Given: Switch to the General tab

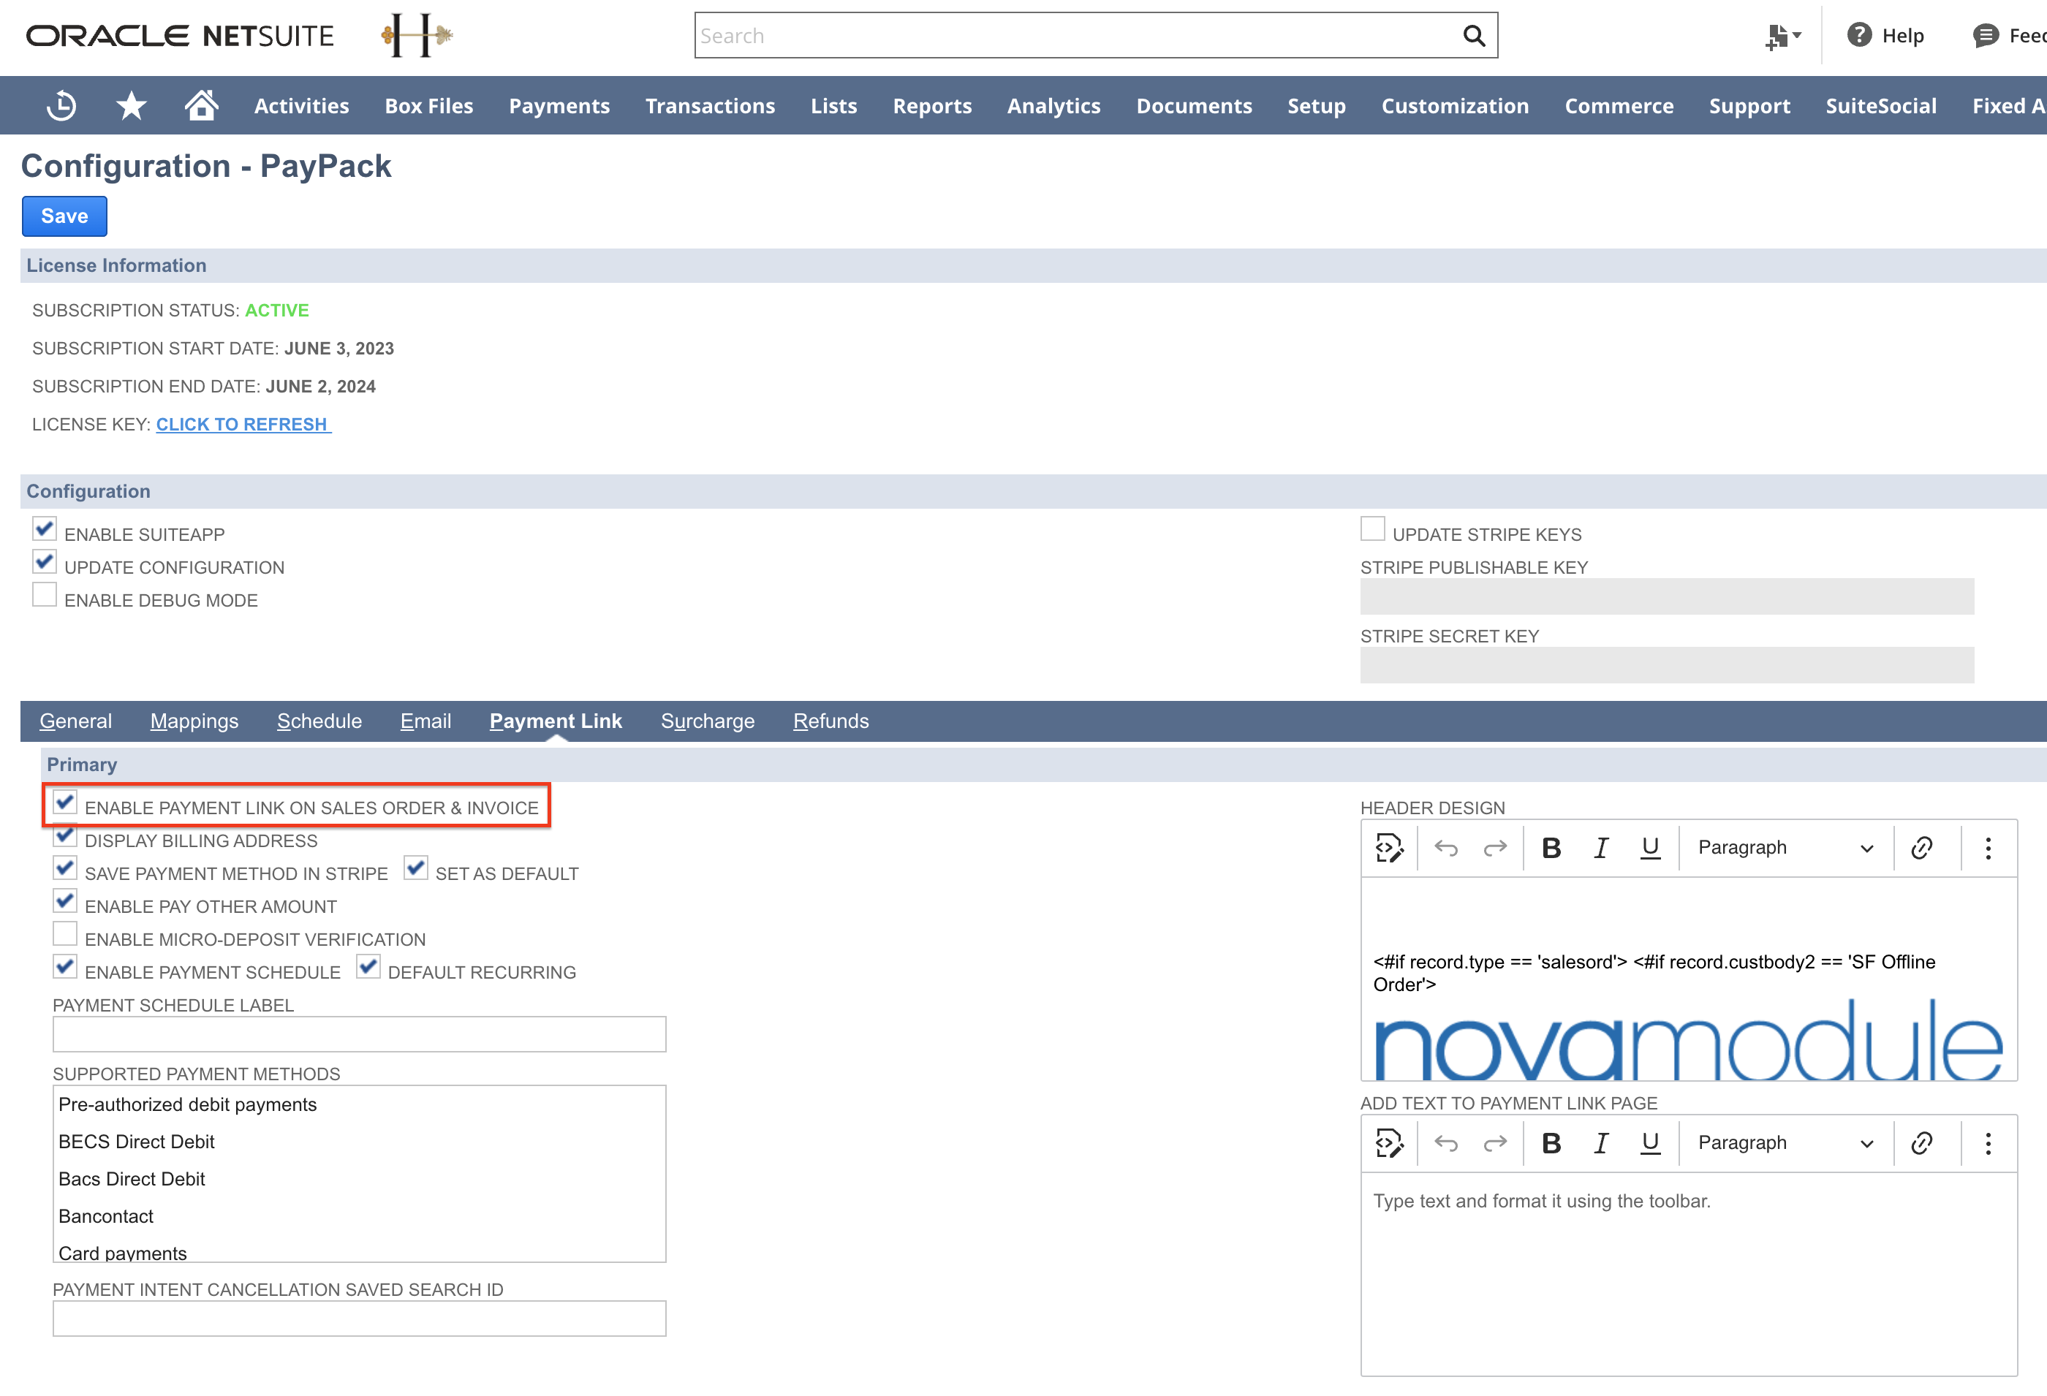Looking at the screenshot, I should 76,721.
